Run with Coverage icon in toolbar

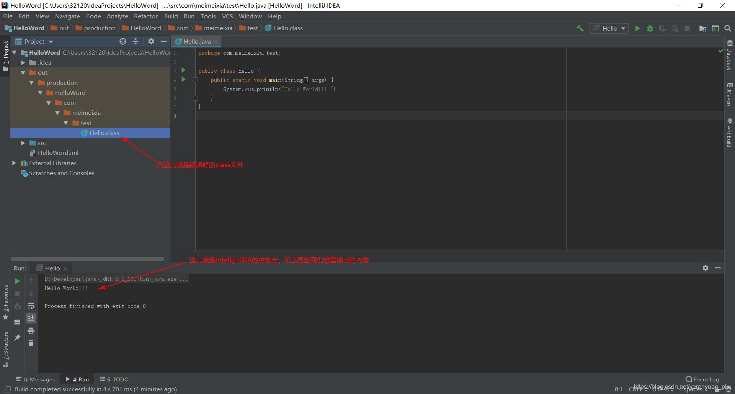point(662,28)
